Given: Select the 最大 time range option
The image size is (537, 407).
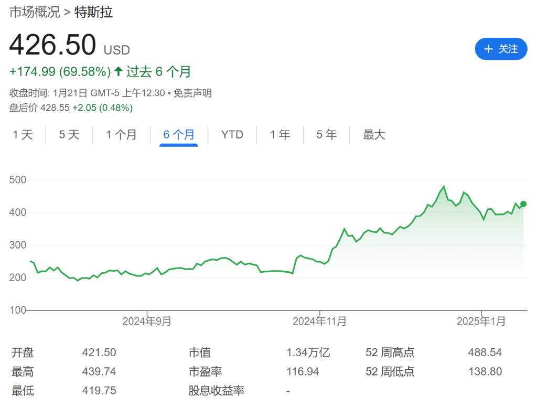Looking at the screenshot, I should (x=373, y=135).
